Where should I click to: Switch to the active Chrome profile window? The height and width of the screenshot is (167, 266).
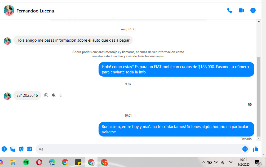91,162
